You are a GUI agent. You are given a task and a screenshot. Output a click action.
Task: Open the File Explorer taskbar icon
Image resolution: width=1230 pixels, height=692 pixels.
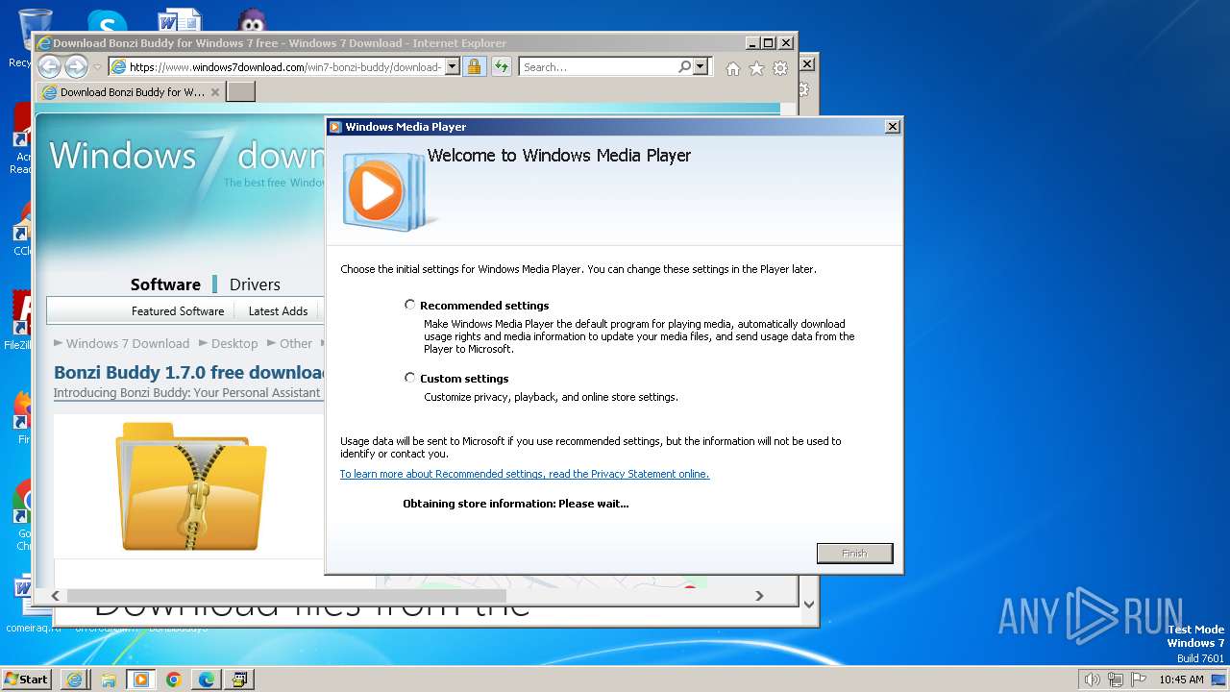[108, 680]
